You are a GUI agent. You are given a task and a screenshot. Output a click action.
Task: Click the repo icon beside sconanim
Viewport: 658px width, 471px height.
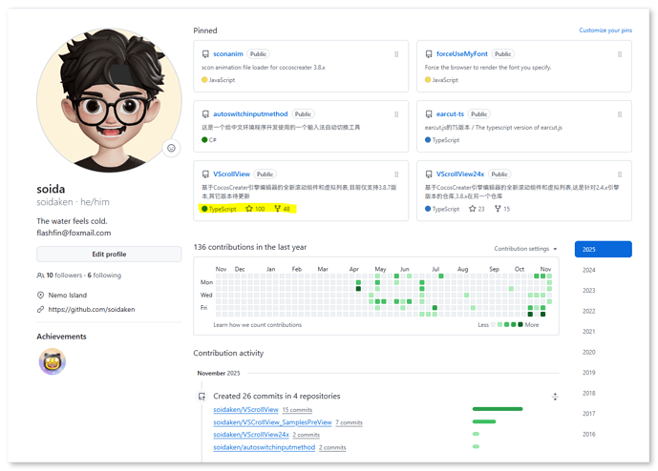[205, 54]
